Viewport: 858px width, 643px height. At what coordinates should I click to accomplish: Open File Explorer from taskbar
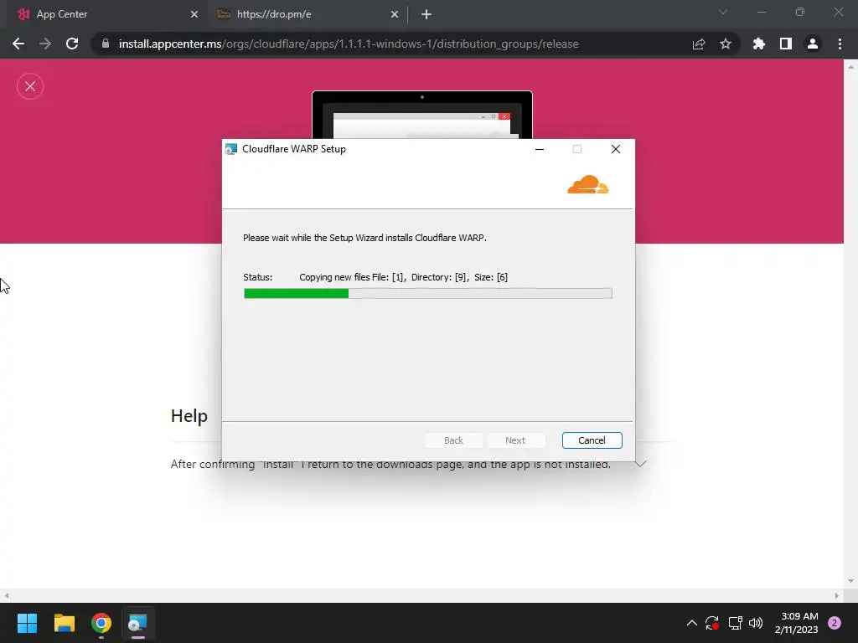[x=64, y=623]
